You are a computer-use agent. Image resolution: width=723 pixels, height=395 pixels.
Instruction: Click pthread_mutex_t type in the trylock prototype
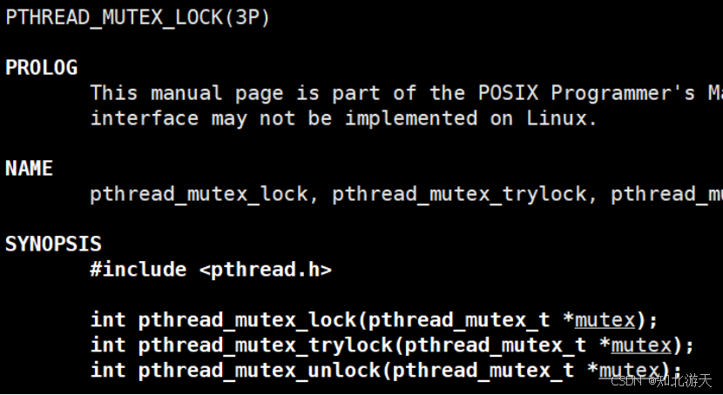[x=496, y=345]
